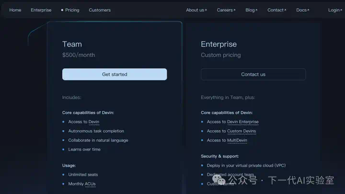Click the underlined Devin Enterprise term

(x=242, y=122)
